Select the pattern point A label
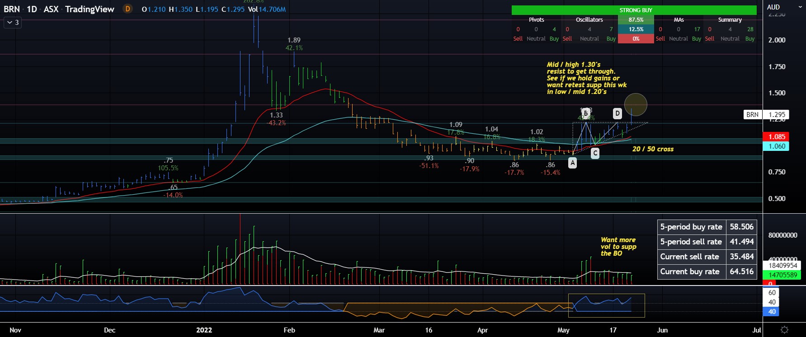Screen dimensions: 806x337 point(572,163)
